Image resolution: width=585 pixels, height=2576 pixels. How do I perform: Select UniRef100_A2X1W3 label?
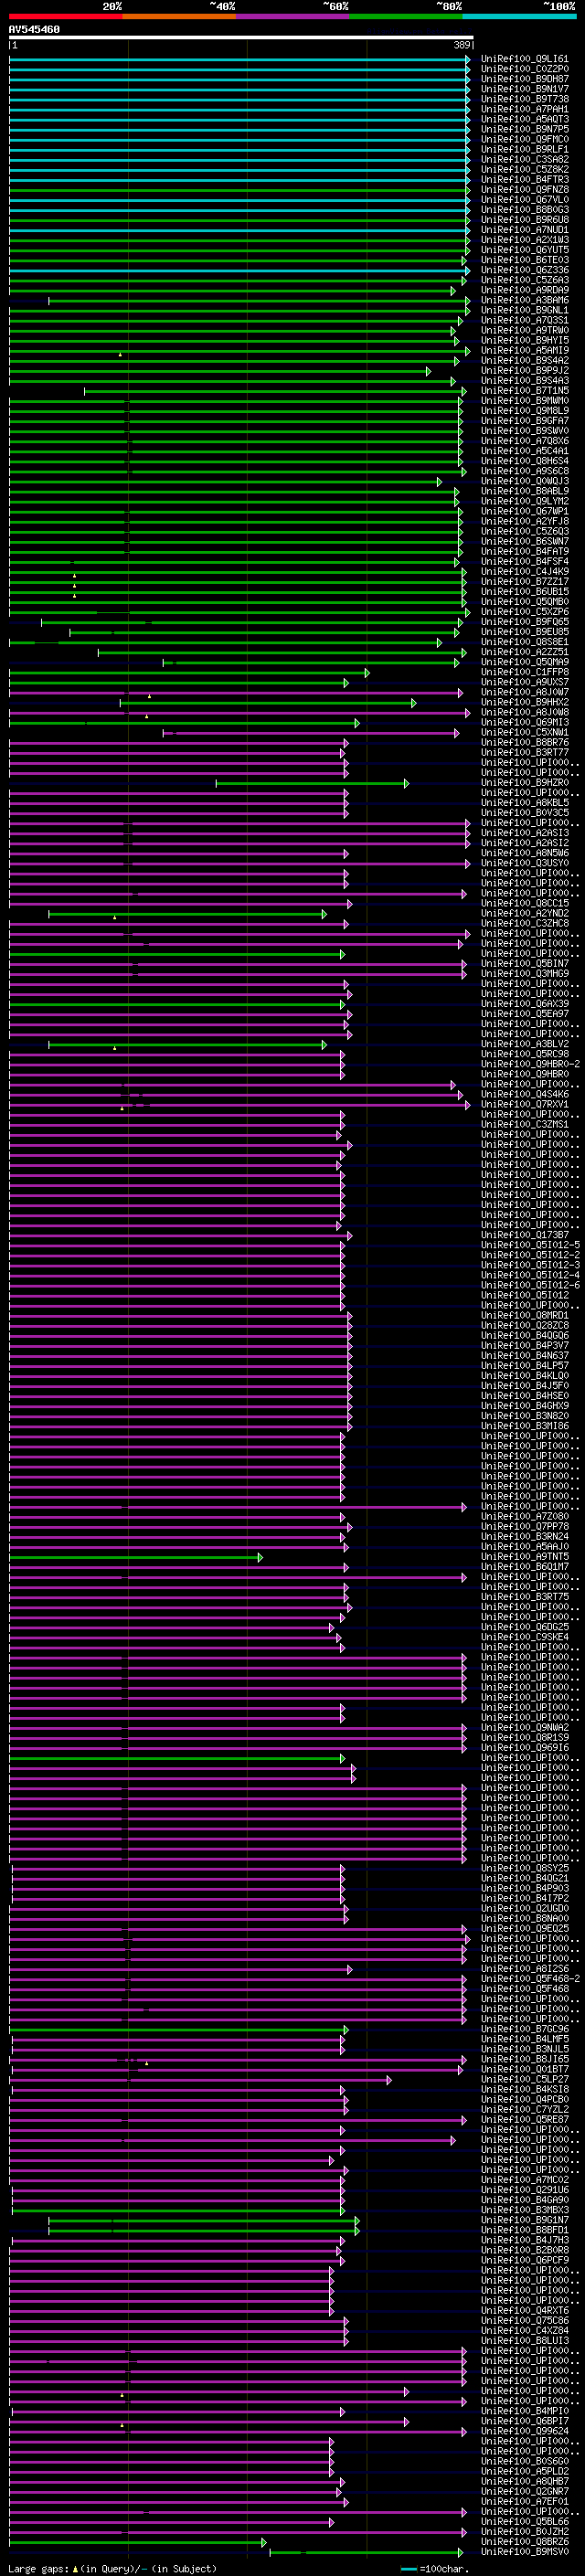tap(525, 240)
